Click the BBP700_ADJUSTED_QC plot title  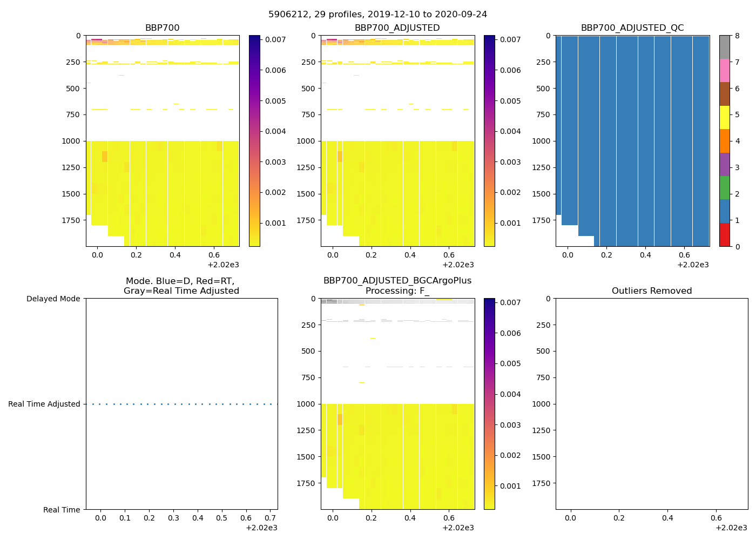[x=632, y=28]
